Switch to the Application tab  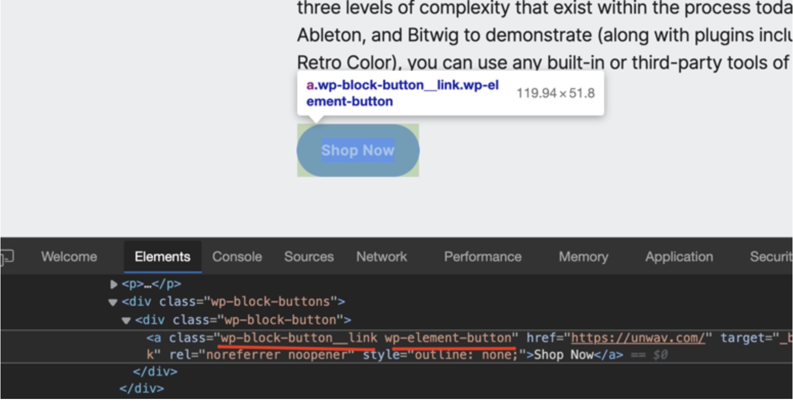679,257
